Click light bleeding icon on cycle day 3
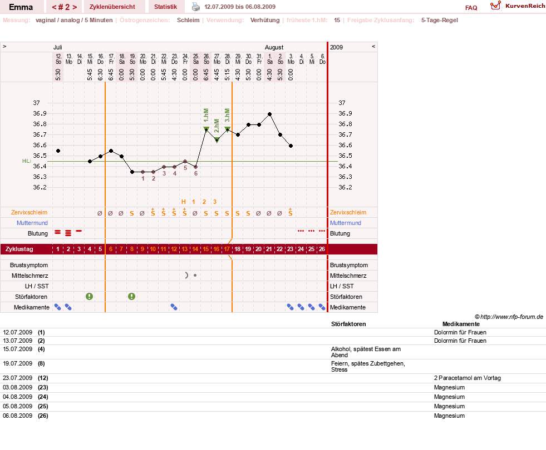 tap(79, 231)
